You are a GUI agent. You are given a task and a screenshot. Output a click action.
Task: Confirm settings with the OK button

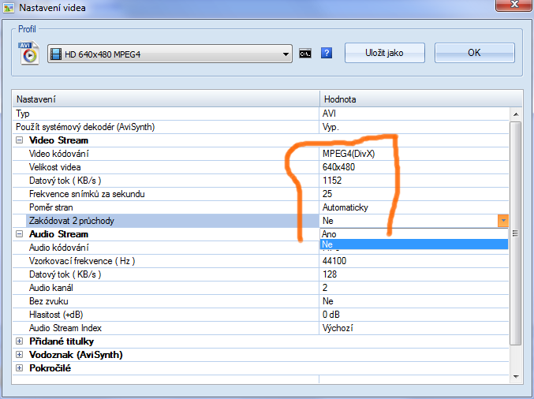pos(474,53)
